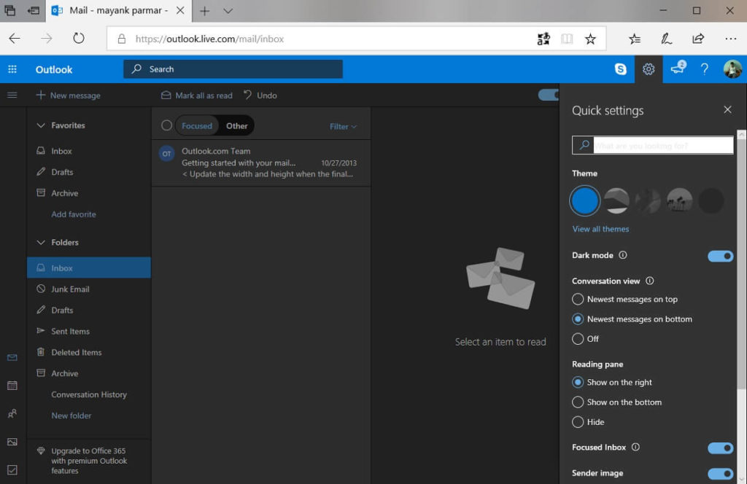Screen dimensions: 747x484
Task: Switch to the Other inbox tab
Action: tap(236, 125)
